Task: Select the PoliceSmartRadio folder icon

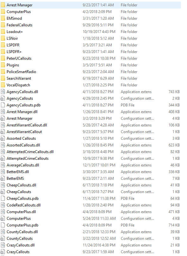Action: pyautogui.click(x=3, y=72)
